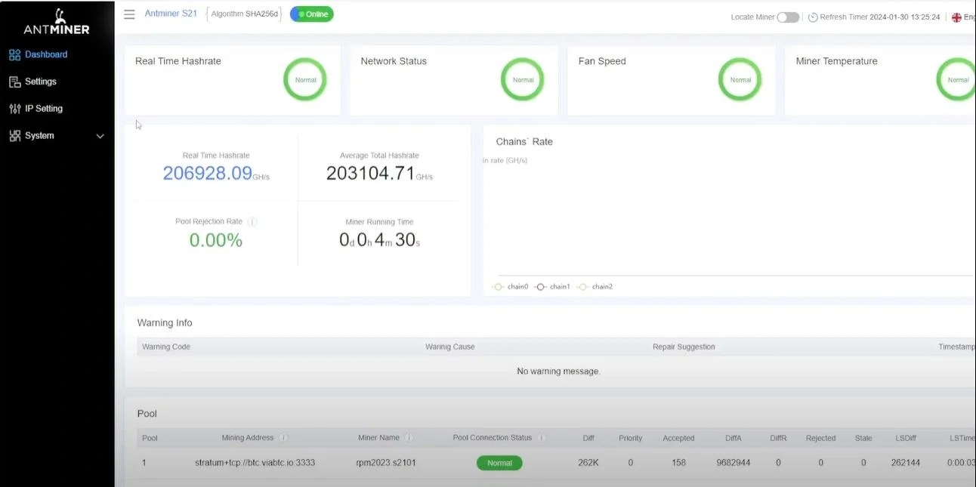
Task: Toggle chain0 series in chart legend
Action: tap(510, 287)
